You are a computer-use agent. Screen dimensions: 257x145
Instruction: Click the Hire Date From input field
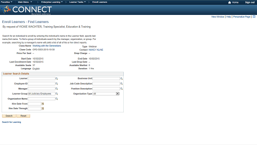click(35, 104)
